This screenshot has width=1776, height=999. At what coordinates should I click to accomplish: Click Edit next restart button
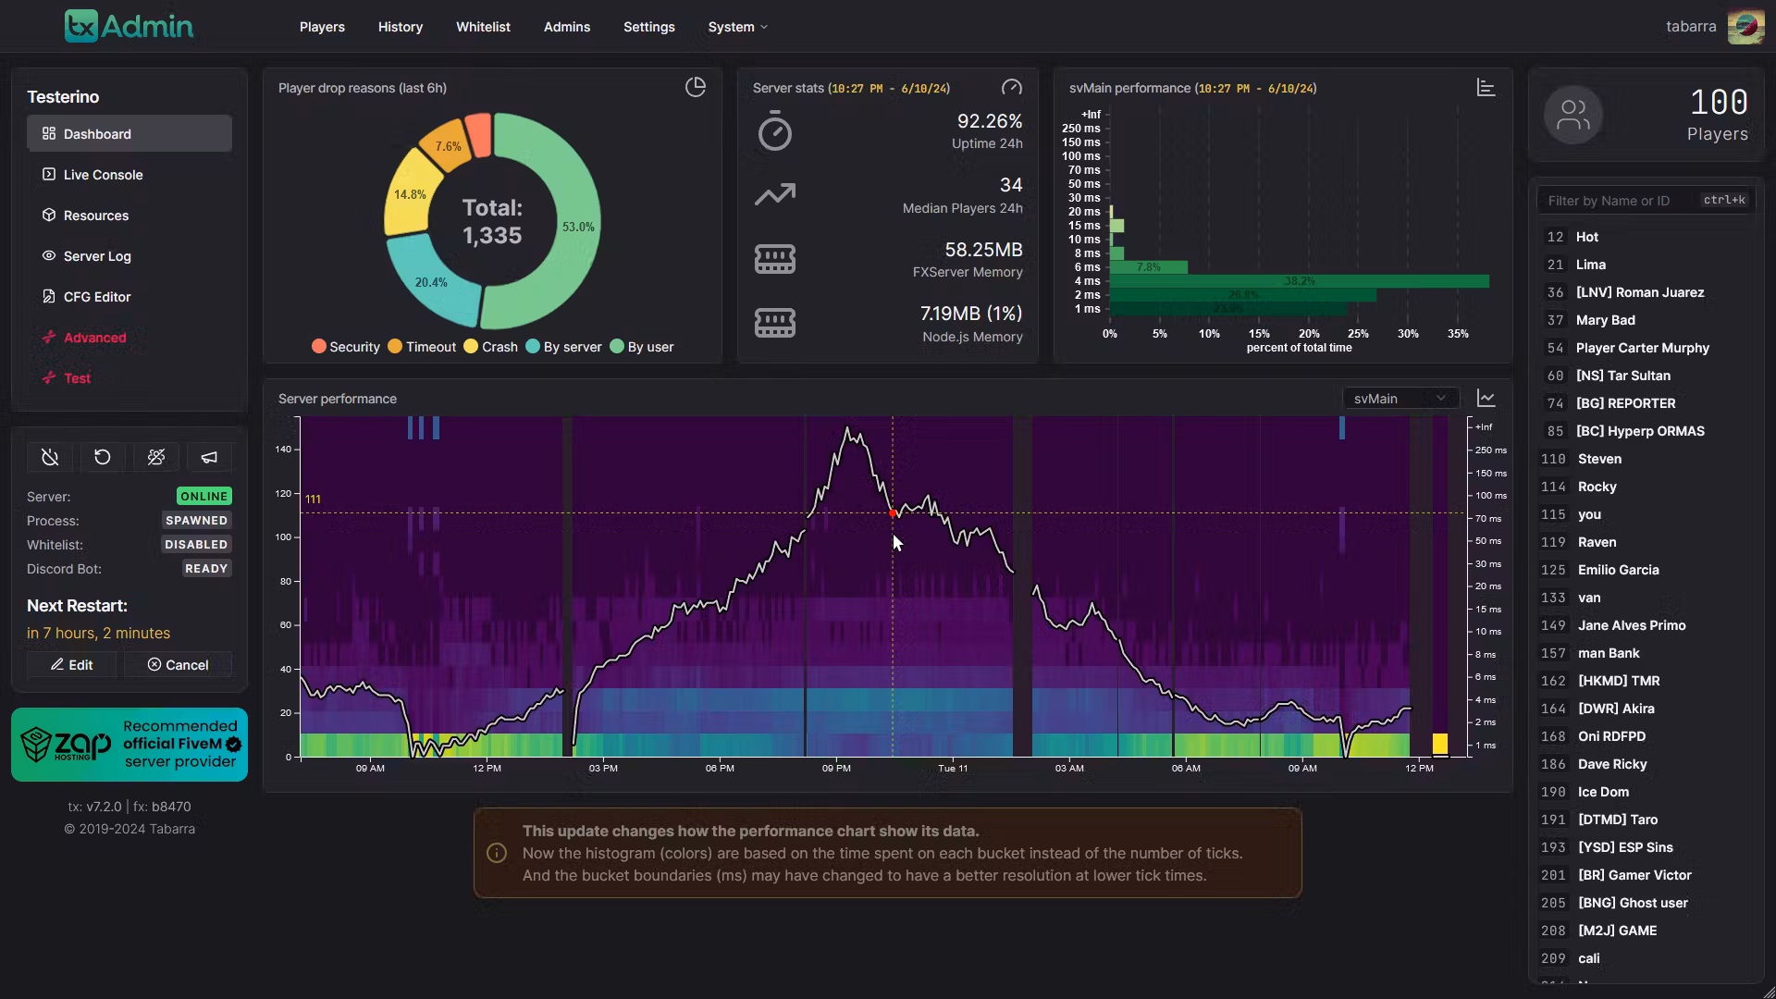click(72, 665)
